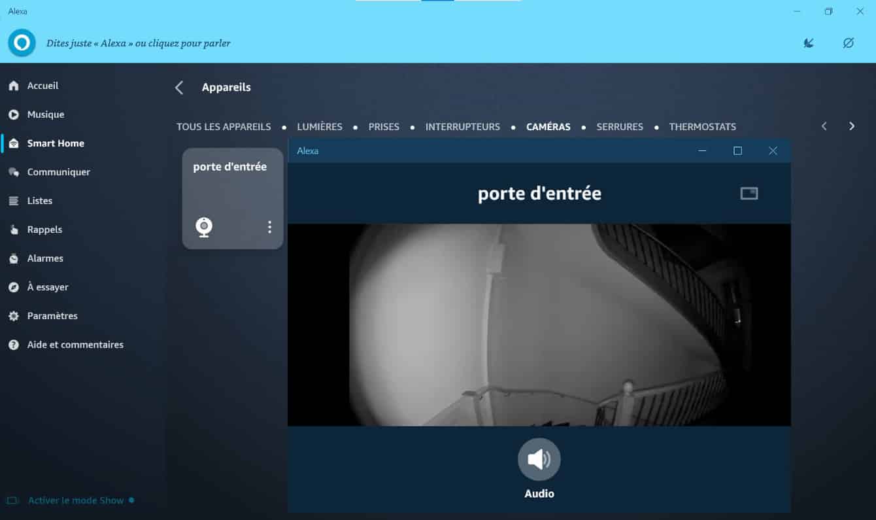Toggle the Audio speaker button
This screenshot has height=520, width=876.
coord(539,459)
